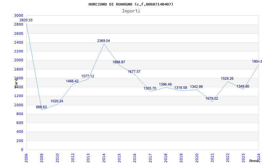The image size is (262, 164).
Task: Select the final data label 1904.6
Action: [x=257, y=62]
